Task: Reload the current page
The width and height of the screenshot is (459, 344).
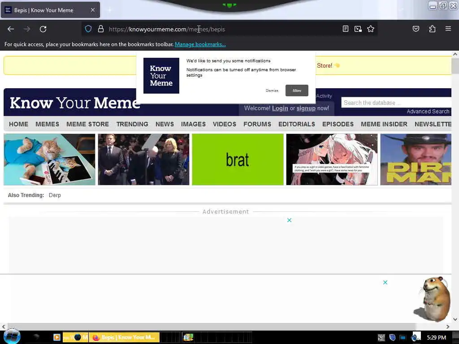Action: pyautogui.click(x=43, y=29)
